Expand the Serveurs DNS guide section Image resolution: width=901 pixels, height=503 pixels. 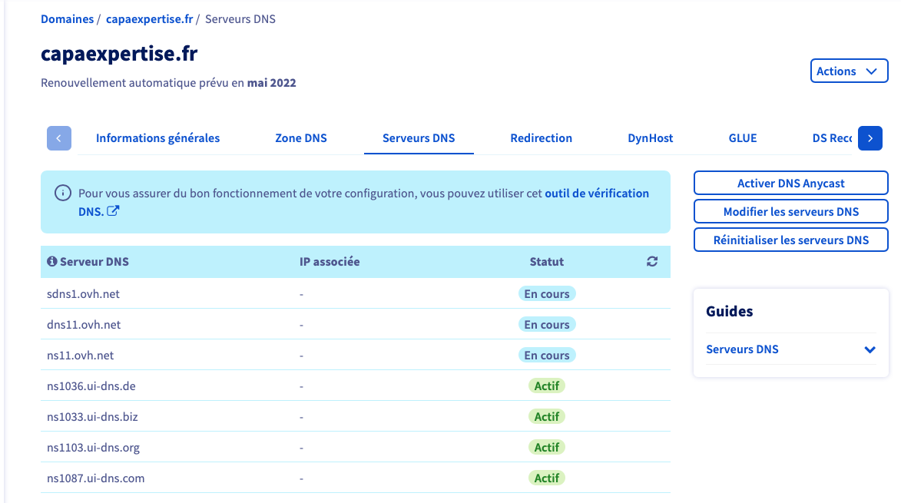(869, 349)
